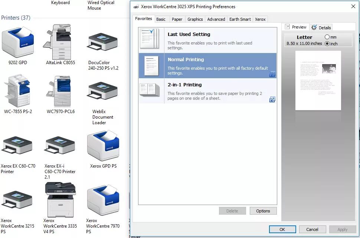Image resolution: width=360 pixels, height=238 pixels.
Task: Switch to the Advanced tab
Action: pos(216,19)
